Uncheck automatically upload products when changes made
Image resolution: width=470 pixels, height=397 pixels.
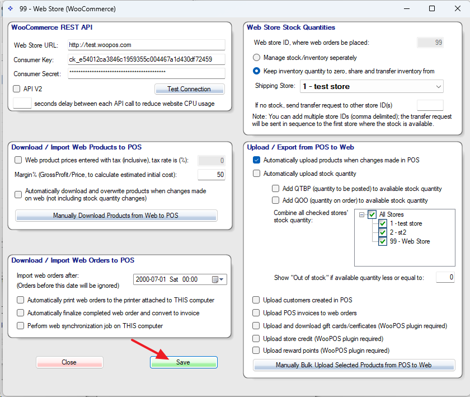[257, 160]
